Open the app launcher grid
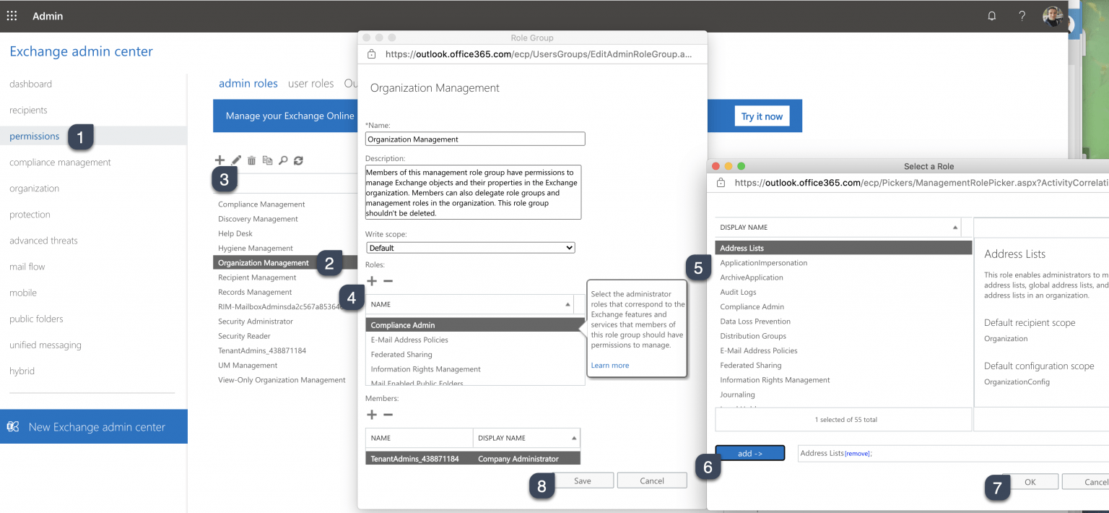Screen dimensions: 1109x513 tap(12, 15)
